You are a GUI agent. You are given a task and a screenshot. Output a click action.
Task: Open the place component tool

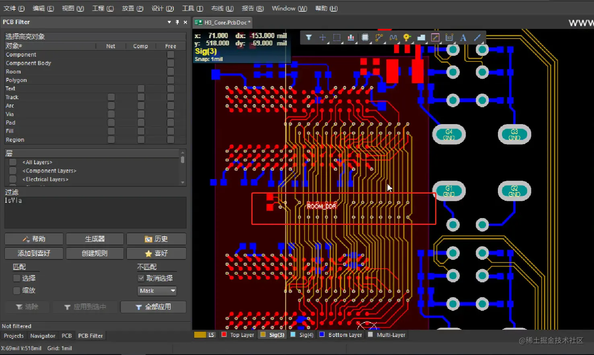[x=364, y=37]
